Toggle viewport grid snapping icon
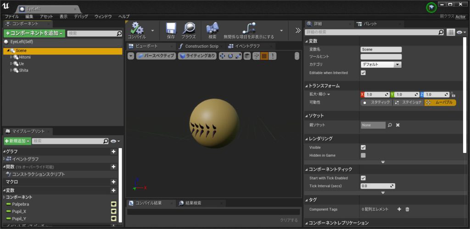This screenshot has width=470, height=229. pyautogui.click(x=264, y=56)
